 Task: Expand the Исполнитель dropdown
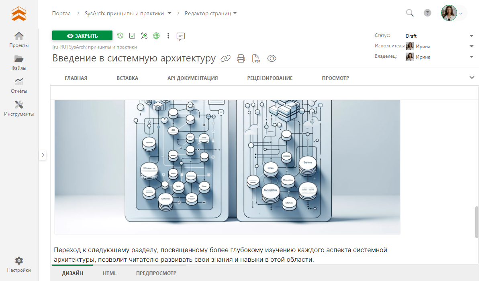[x=471, y=46]
